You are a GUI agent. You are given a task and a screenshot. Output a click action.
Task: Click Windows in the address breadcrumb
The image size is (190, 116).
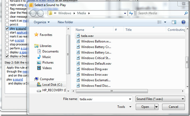64,13
